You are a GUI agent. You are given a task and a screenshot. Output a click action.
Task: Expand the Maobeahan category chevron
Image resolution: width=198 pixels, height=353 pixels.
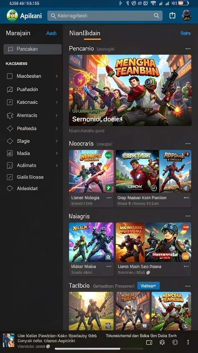click(x=57, y=76)
